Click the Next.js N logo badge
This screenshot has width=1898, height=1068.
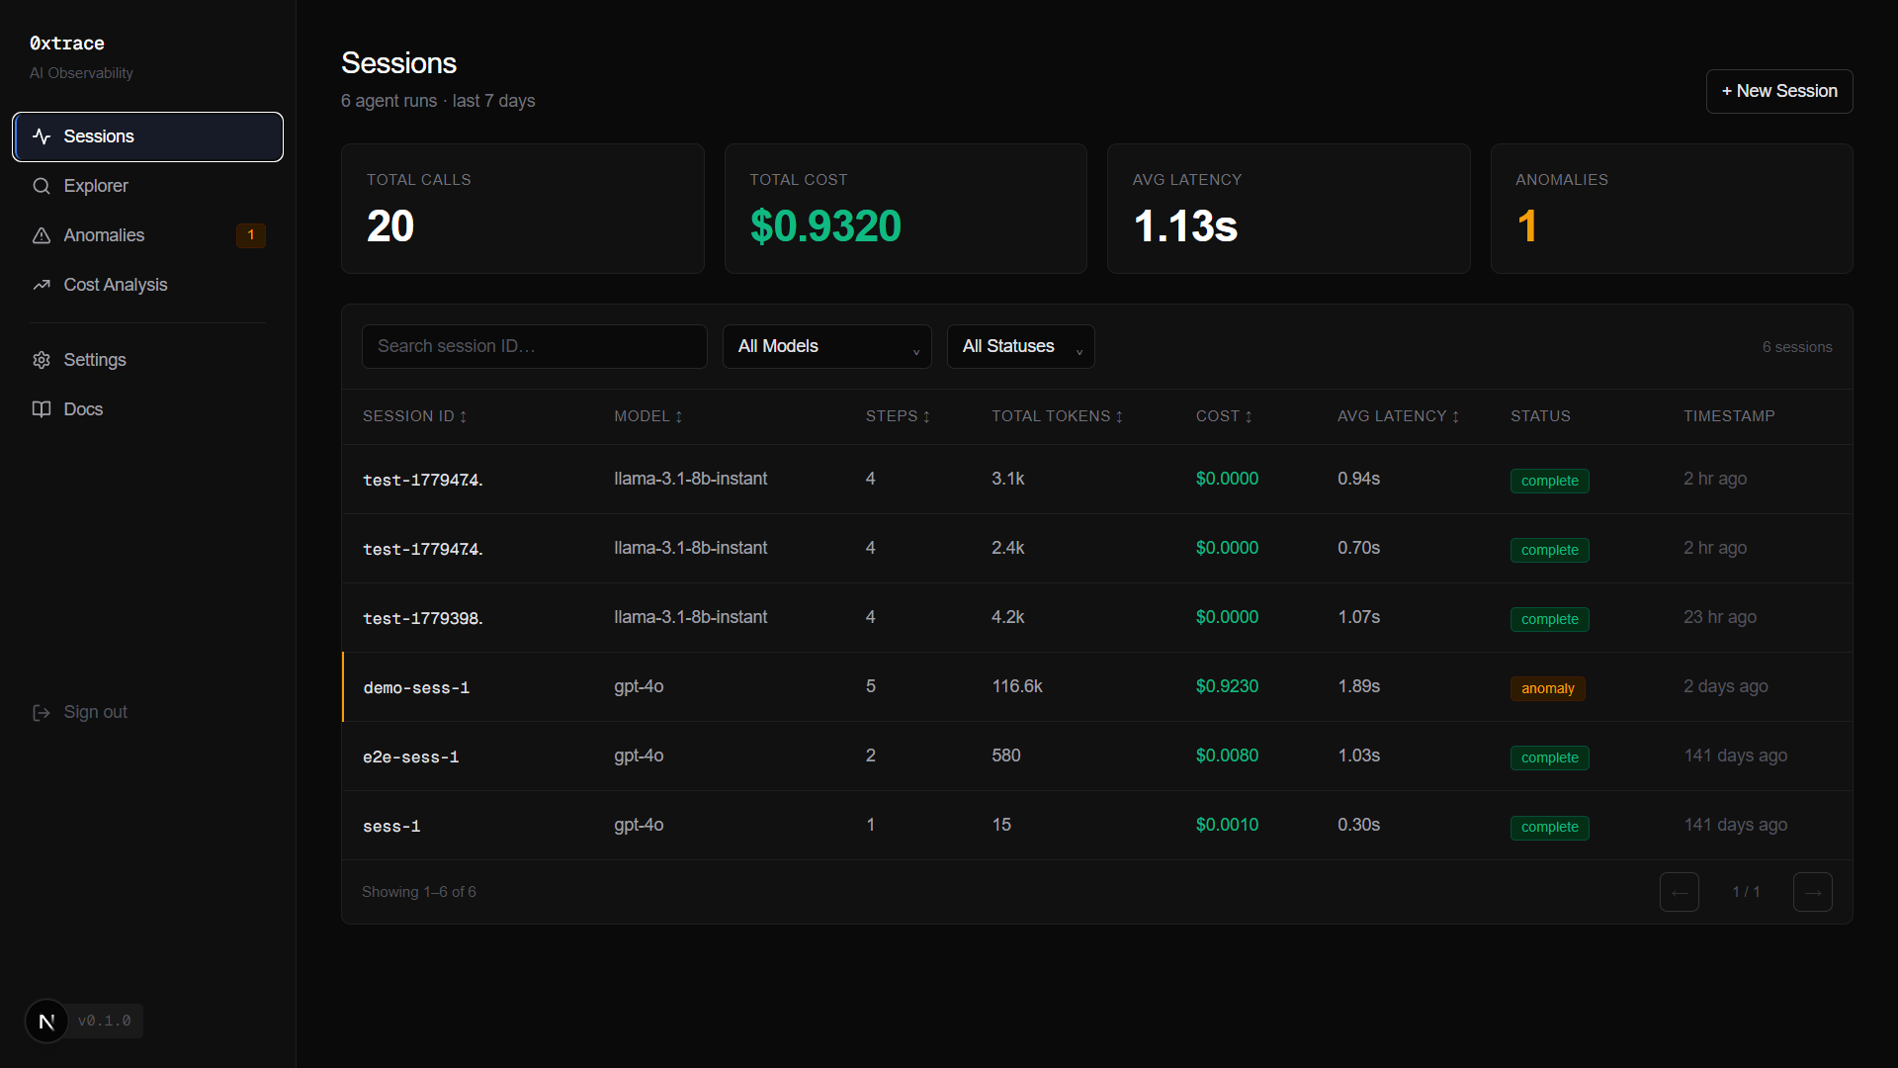(46, 1022)
